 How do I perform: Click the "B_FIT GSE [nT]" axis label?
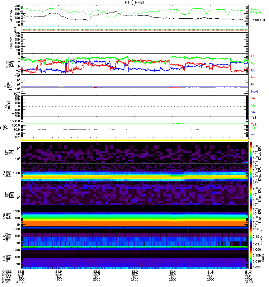10,64
